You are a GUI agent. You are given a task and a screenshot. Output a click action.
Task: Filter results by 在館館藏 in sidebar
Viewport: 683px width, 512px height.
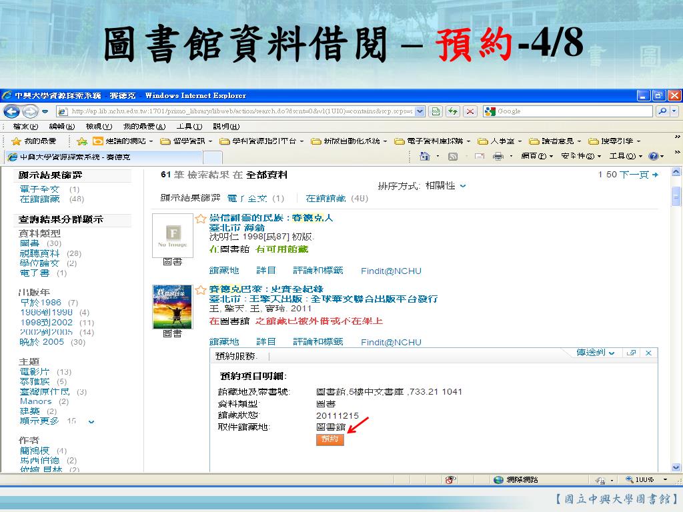tap(39, 199)
